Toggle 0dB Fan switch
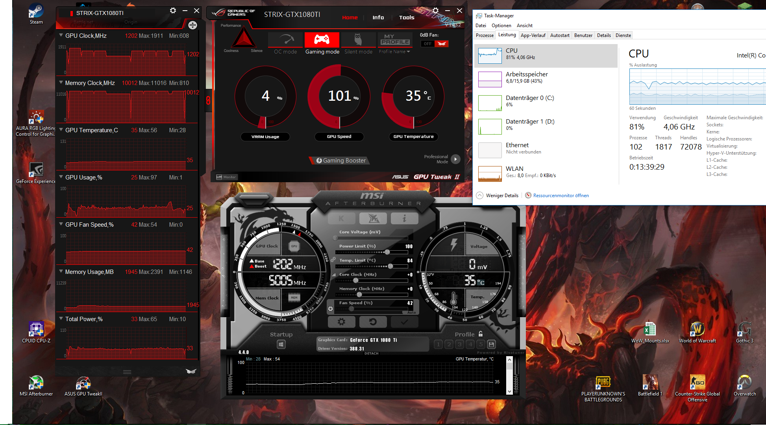Screen dimensions: 766x425 tap(435, 44)
